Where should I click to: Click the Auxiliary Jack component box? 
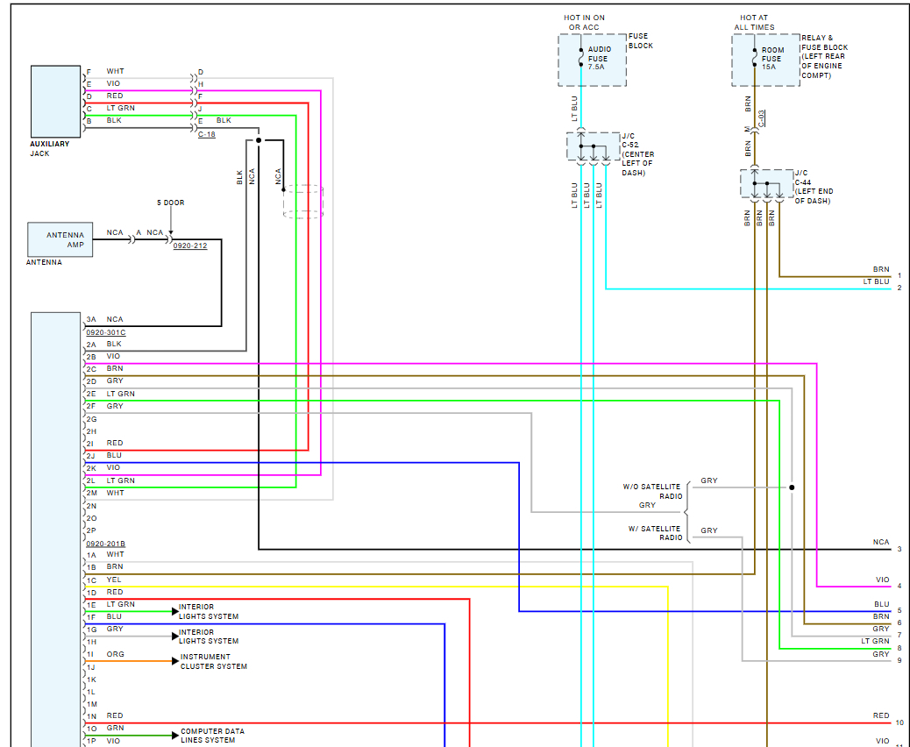[56, 102]
